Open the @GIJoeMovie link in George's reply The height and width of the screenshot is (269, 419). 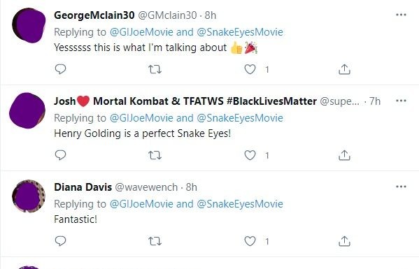coord(141,32)
